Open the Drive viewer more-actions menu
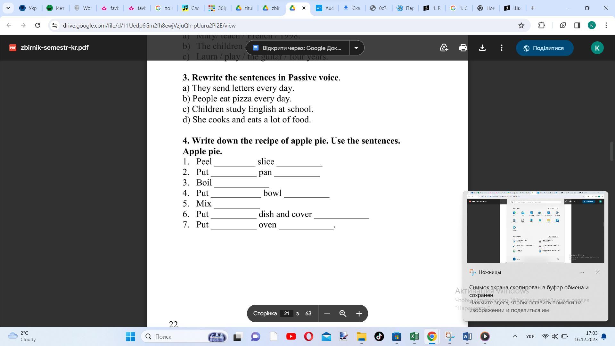The image size is (615, 346). coord(501,48)
